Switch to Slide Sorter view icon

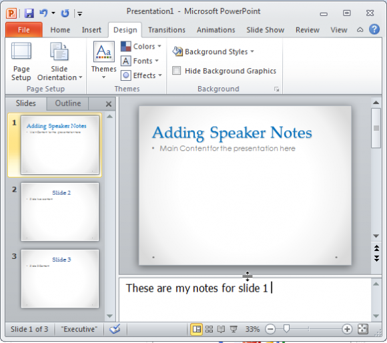[209, 329]
